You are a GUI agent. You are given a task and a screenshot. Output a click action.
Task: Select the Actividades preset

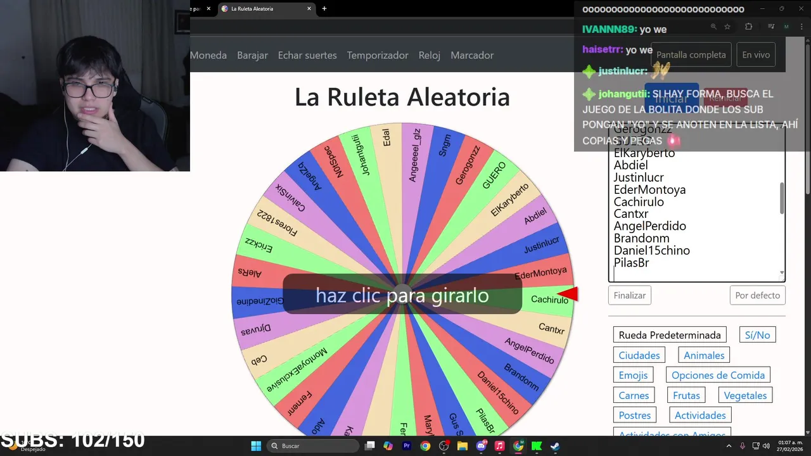pyautogui.click(x=700, y=415)
